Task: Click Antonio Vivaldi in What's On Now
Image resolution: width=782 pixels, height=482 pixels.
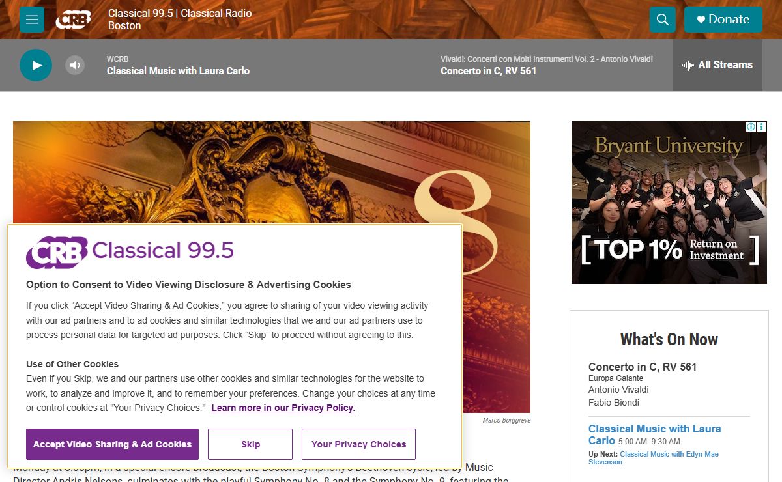Action: [x=618, y=390]
